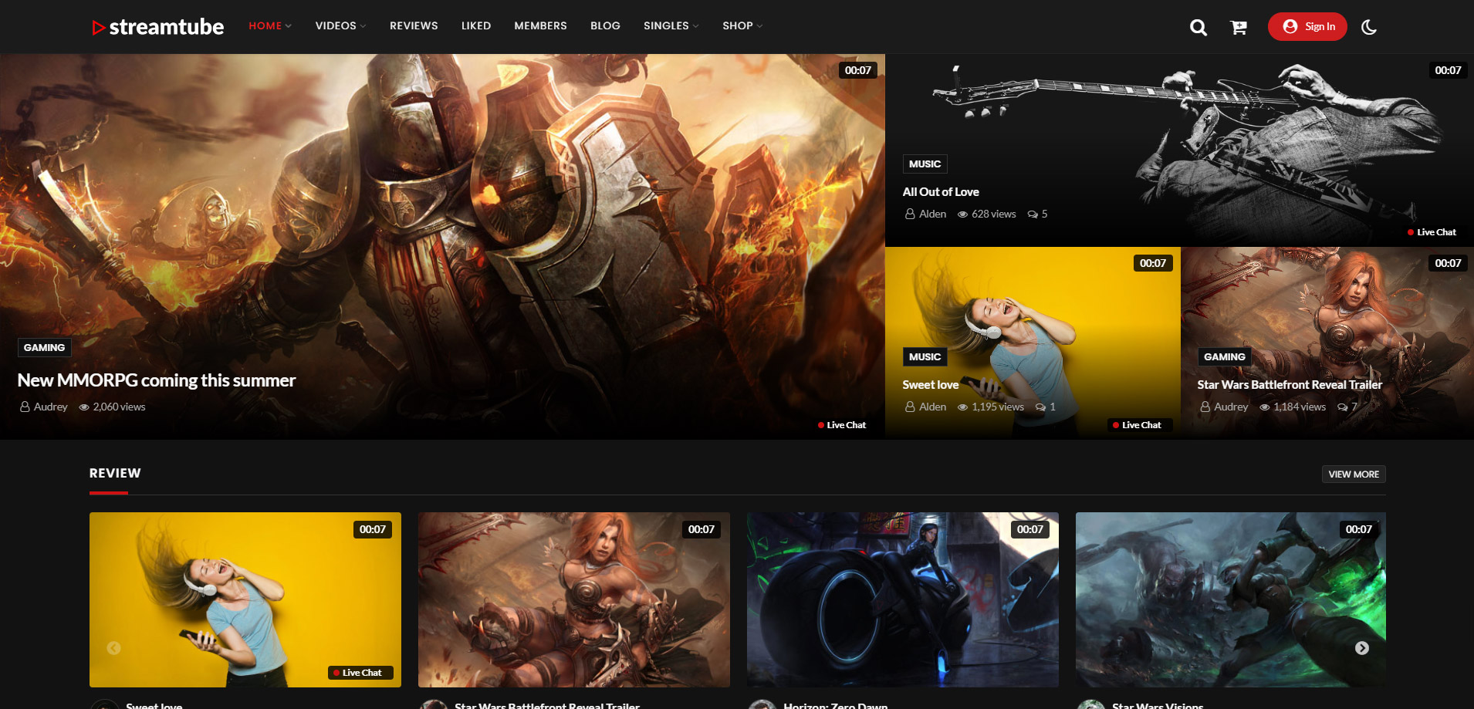Click comments icon showing 5

point(1033,214)
